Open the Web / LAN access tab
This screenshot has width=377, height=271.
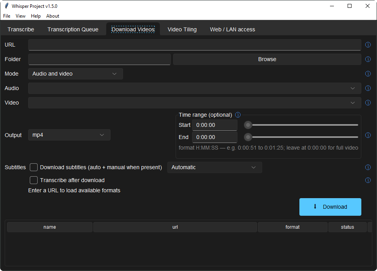point(232,29)
